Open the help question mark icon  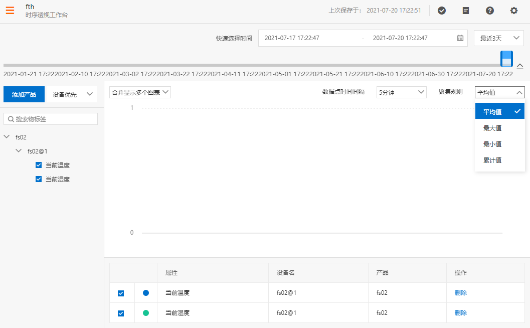[490, 11]
